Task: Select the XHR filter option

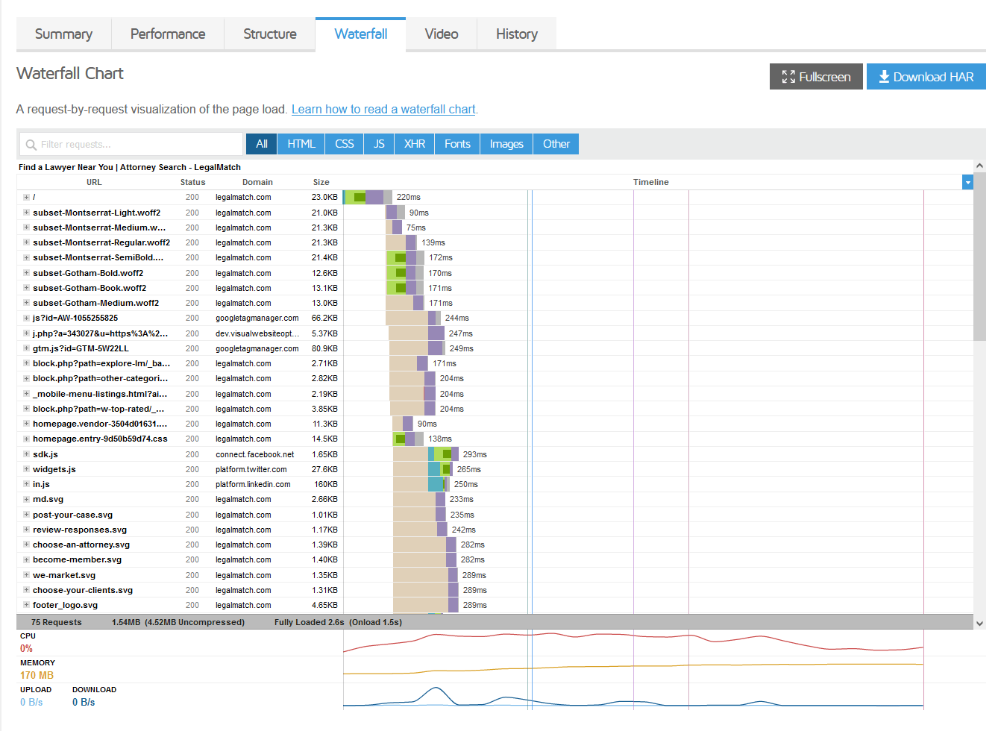Action: pyautogui.click(x=414, y=143)
